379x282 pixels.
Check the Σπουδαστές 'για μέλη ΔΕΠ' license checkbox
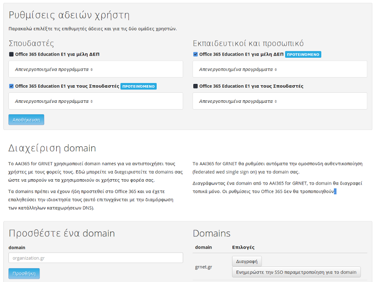11,54
